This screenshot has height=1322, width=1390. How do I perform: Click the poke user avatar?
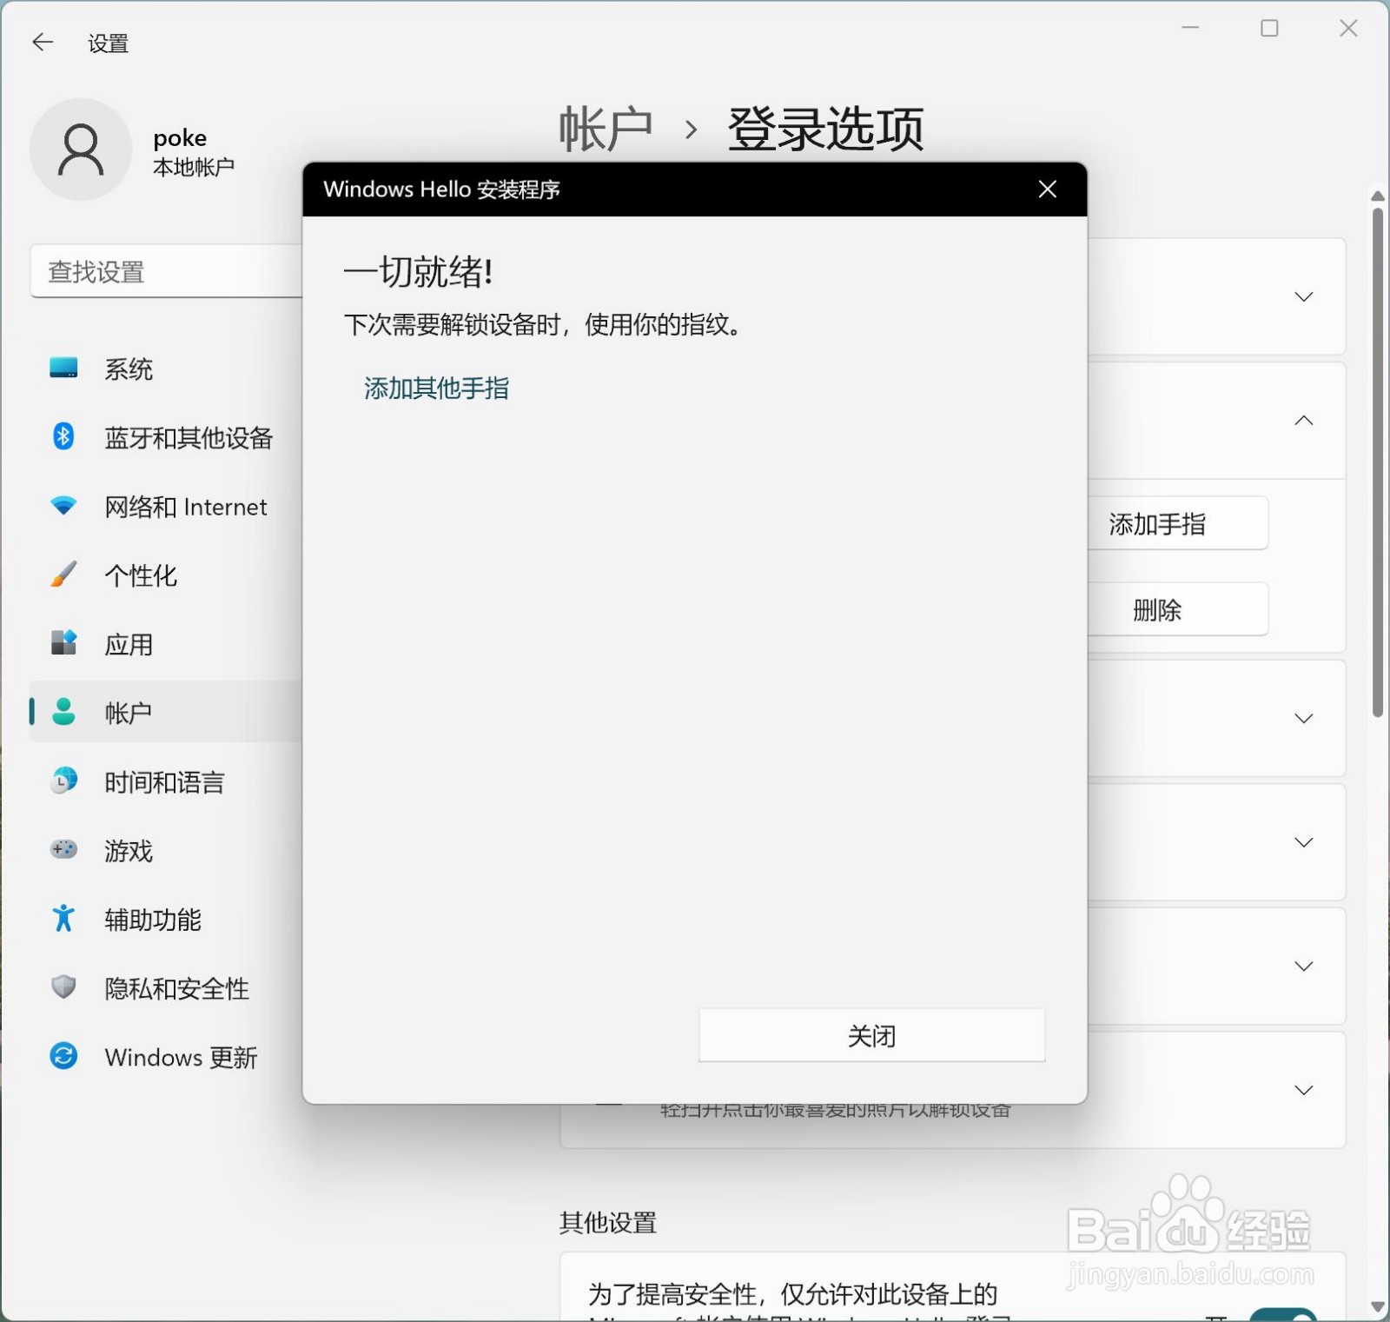point(81,149)
